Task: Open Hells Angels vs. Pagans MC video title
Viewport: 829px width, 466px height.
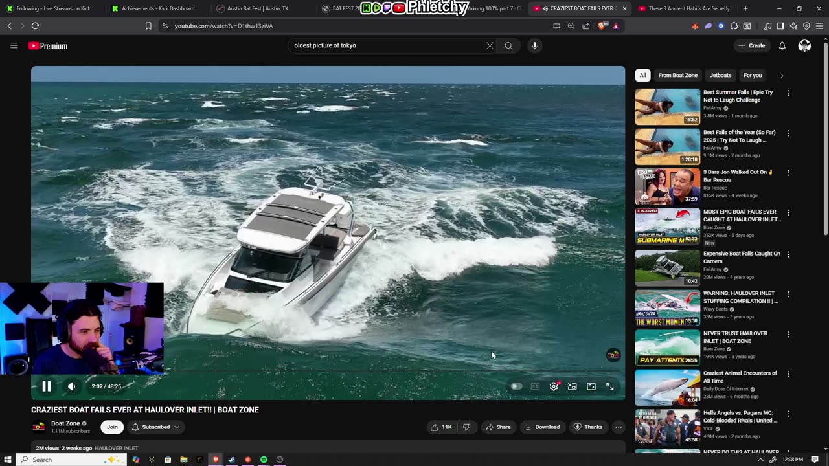Action: pos(740,417)
